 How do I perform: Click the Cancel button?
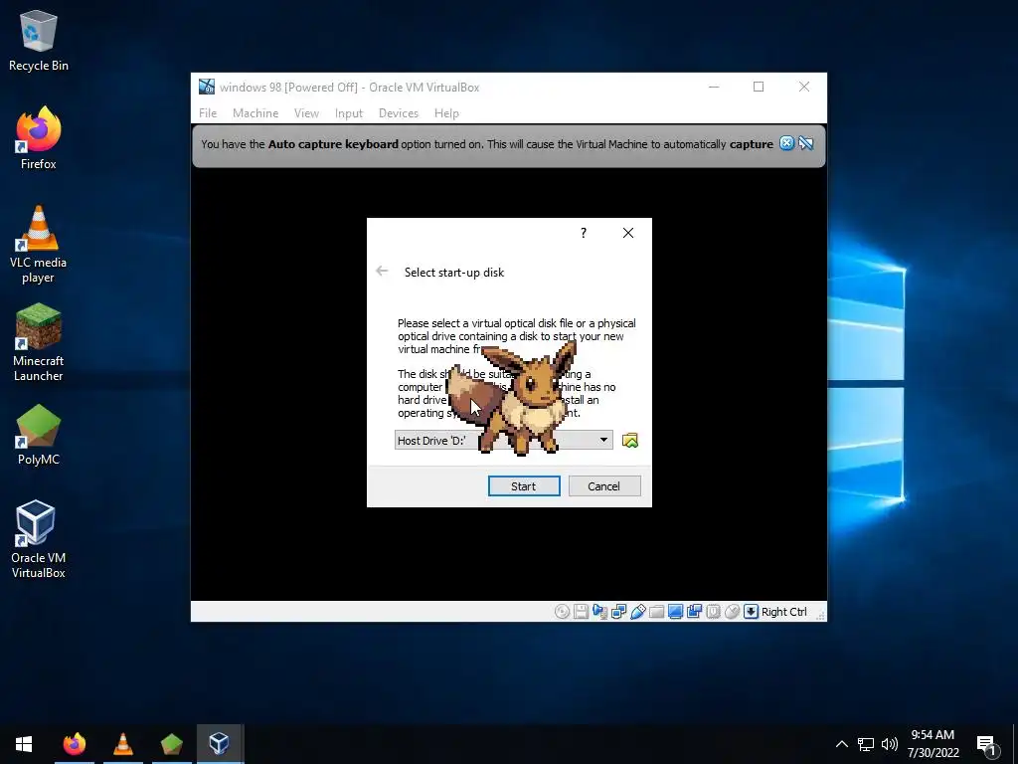(x=604, y=485)
